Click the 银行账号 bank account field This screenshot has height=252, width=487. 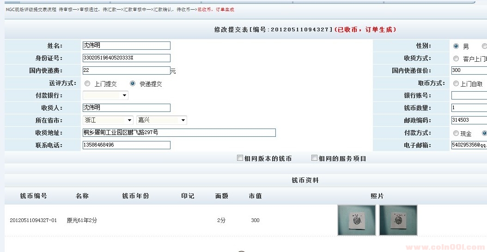(x=469, y=95)
